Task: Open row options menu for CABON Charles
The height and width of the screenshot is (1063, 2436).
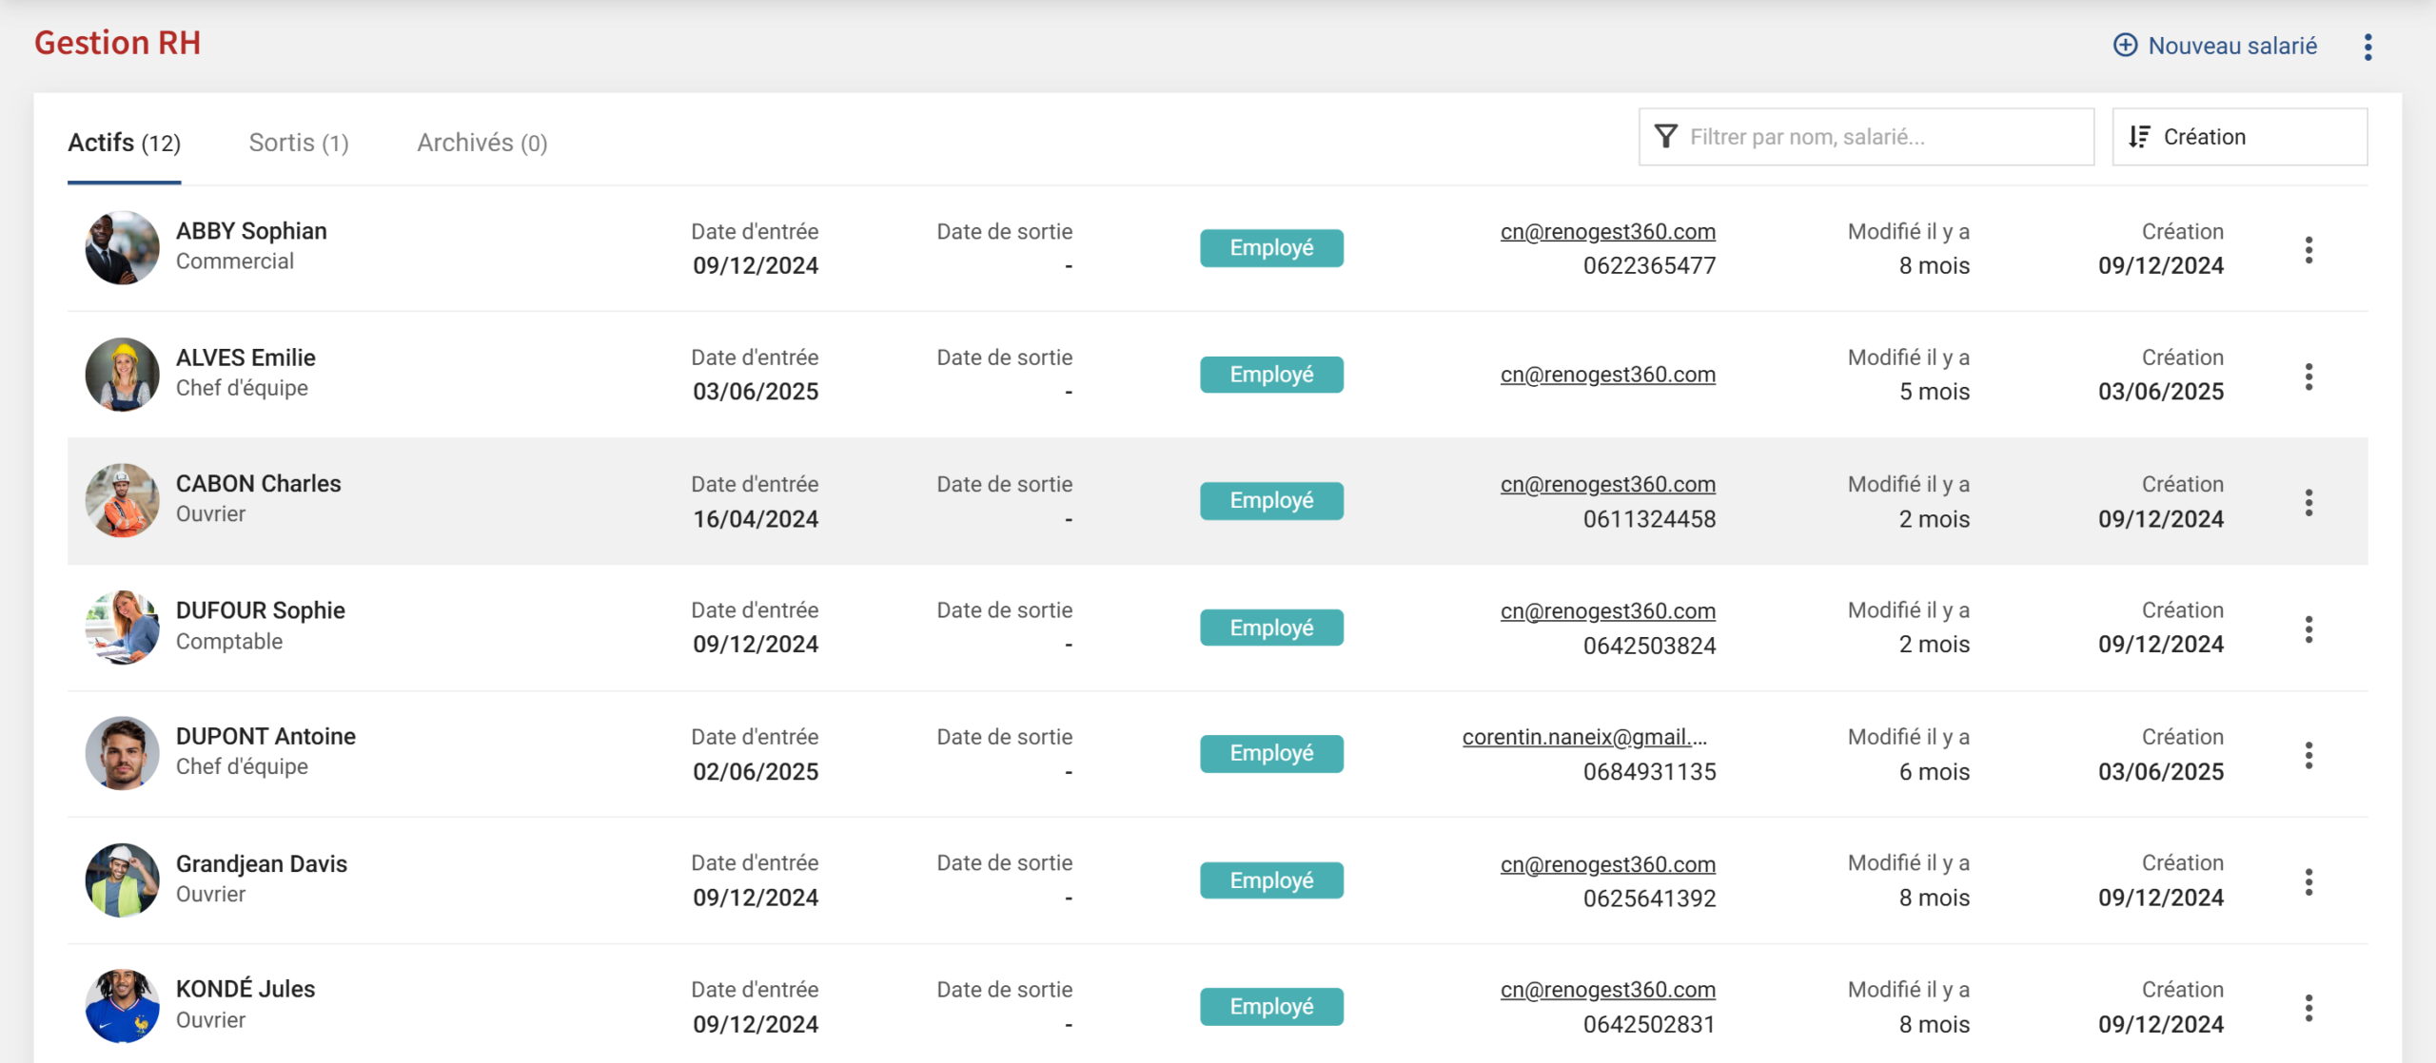Action: (x=2308, y=502)
